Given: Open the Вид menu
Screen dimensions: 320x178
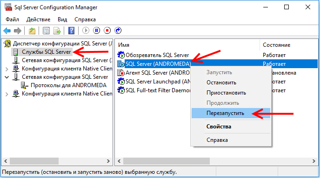Looking at the screenshot, I should [x=62, y=19].
